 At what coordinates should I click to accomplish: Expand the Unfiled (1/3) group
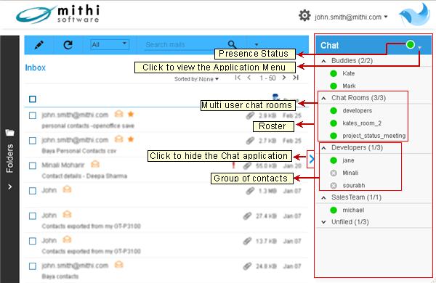[323, 222]
